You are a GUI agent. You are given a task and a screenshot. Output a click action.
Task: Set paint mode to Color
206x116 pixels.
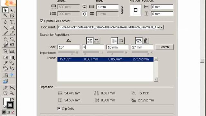(4, 112)
